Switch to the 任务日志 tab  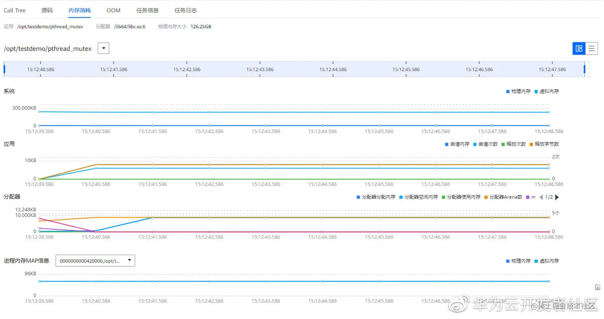(x=186, y=10)
